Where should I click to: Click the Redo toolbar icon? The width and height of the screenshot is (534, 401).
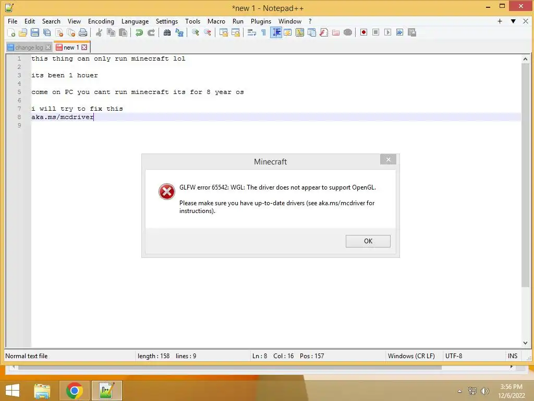(x=151, y=32)
